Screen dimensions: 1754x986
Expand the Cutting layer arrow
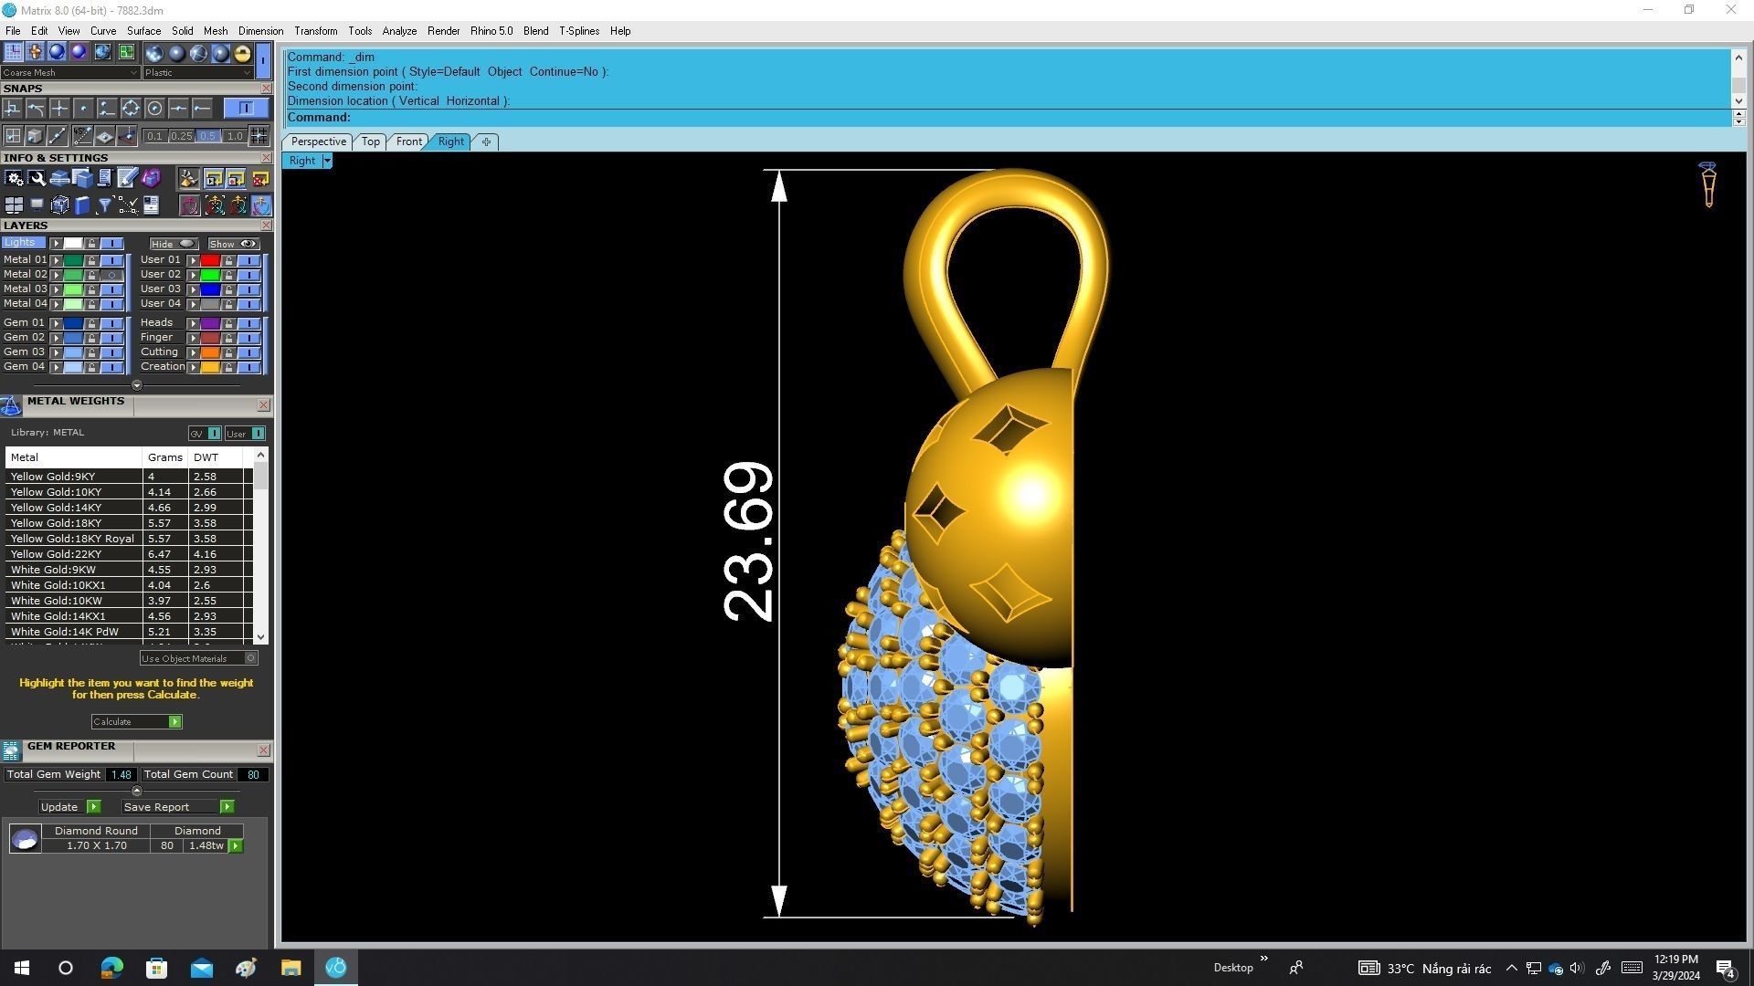click(x=193, y=352)
